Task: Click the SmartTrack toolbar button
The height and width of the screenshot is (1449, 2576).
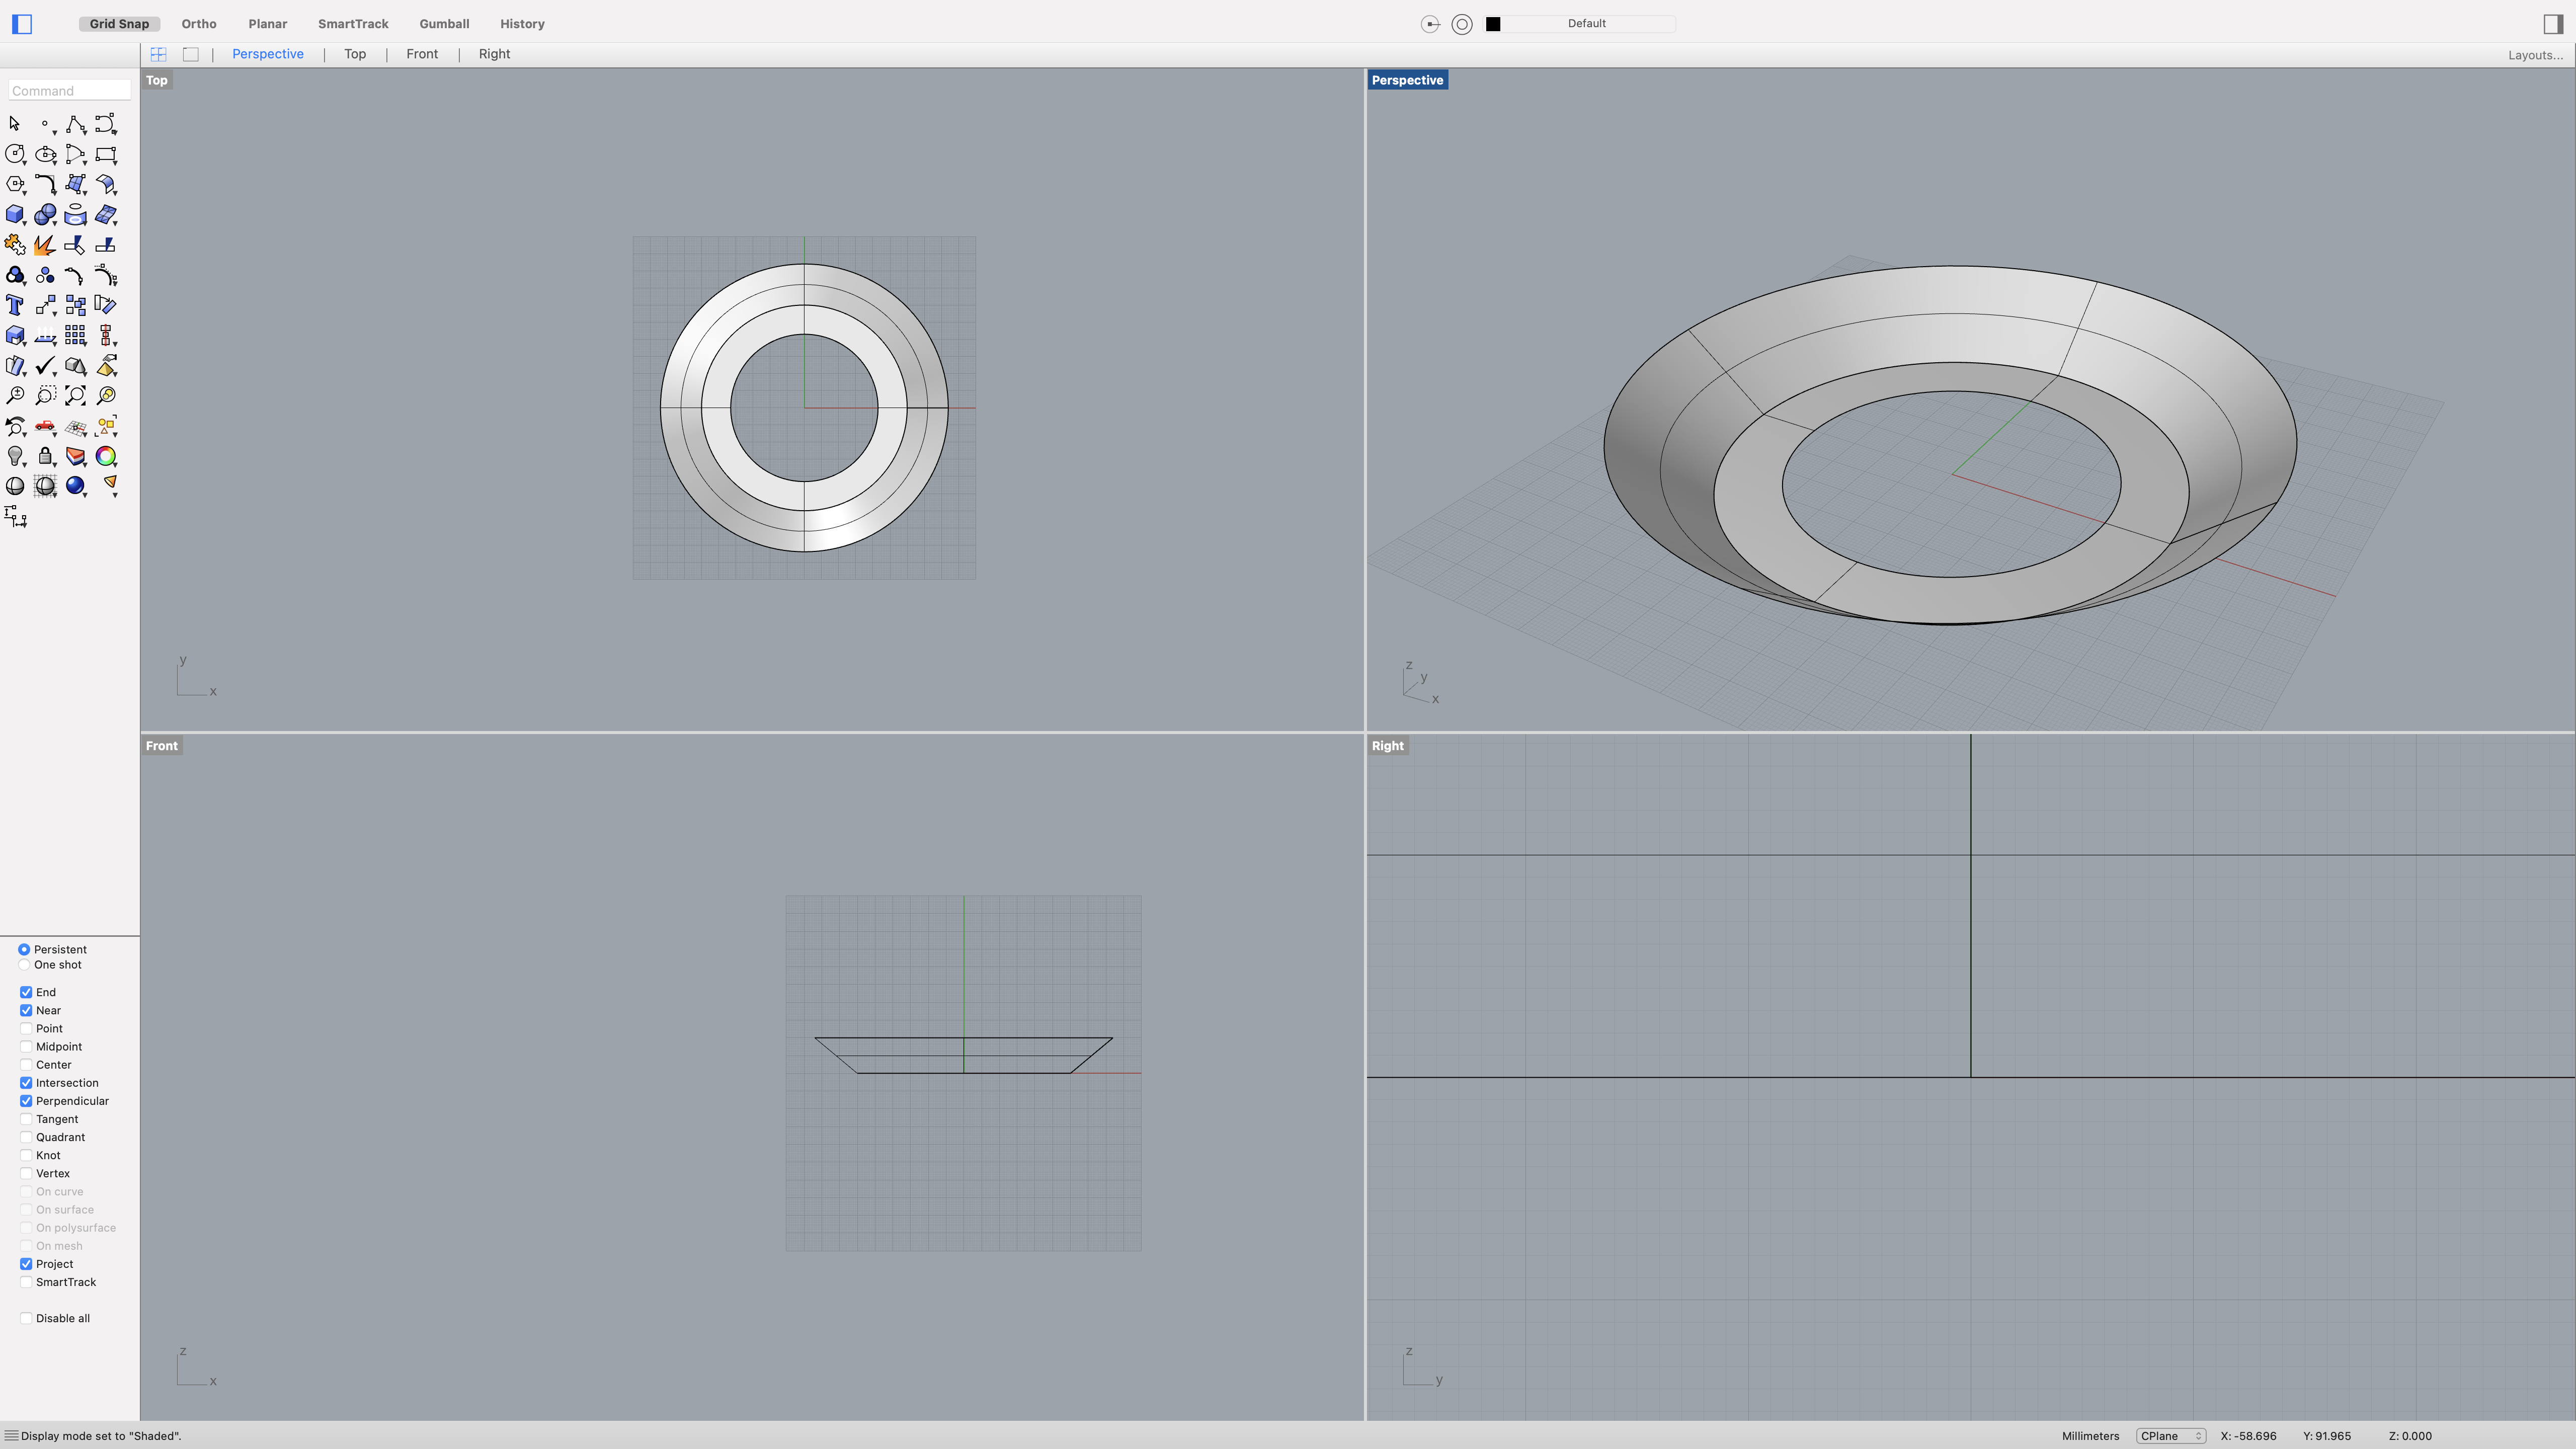Action: pyautogui.click(x=352, y=23)
